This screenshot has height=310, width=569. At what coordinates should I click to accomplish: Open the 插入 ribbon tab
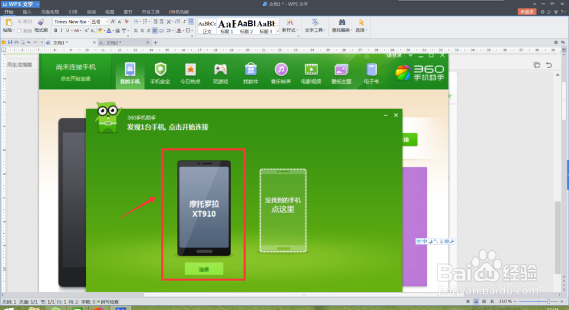(x=27, y=12)
